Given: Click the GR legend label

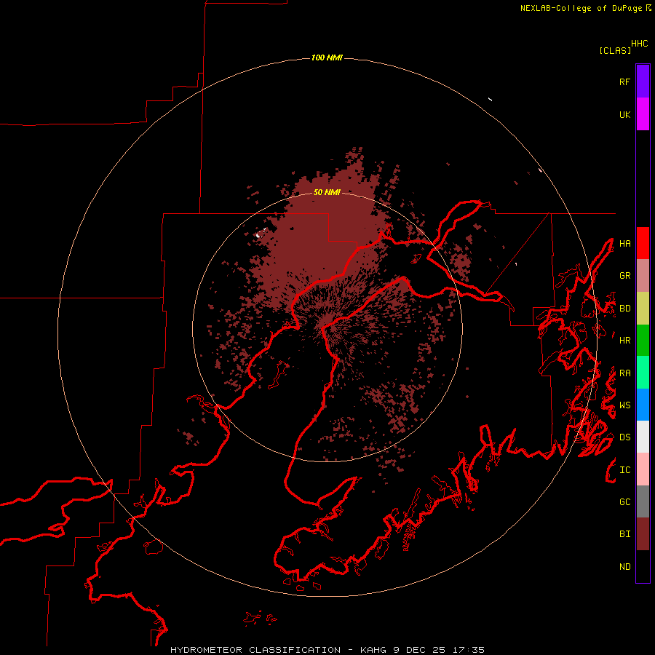Looking at the screenshot, I should click(x=624, y=276).
